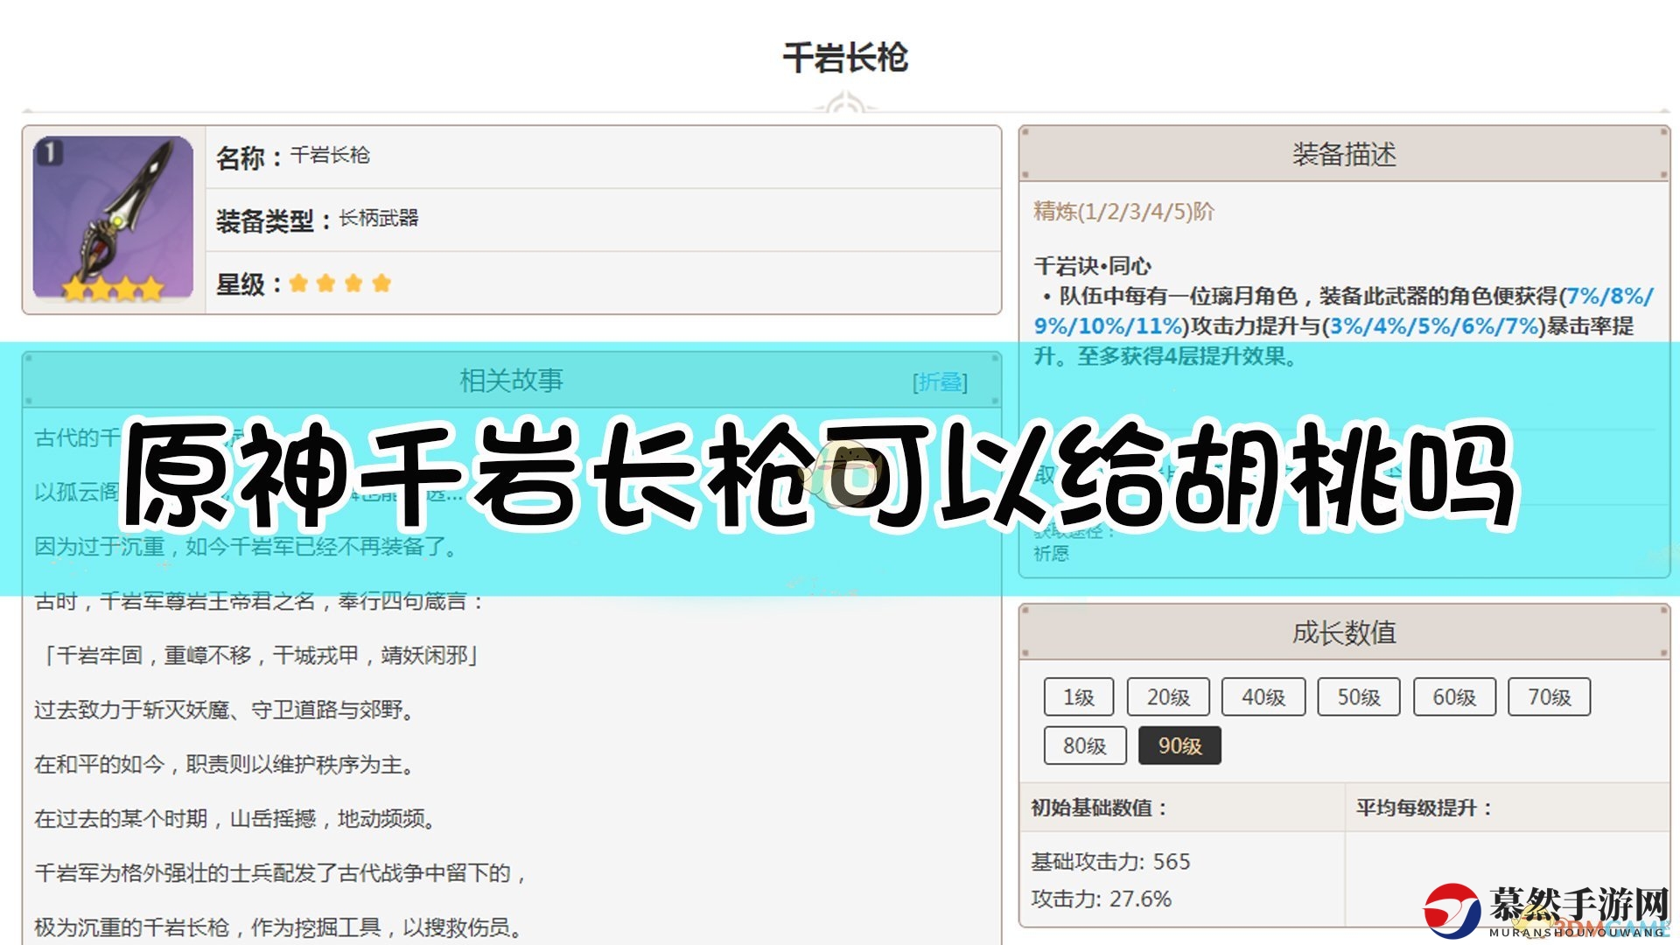
Task: Select the active 90级 level tab
Action: pyautogui.click(x=1179, y=745)
